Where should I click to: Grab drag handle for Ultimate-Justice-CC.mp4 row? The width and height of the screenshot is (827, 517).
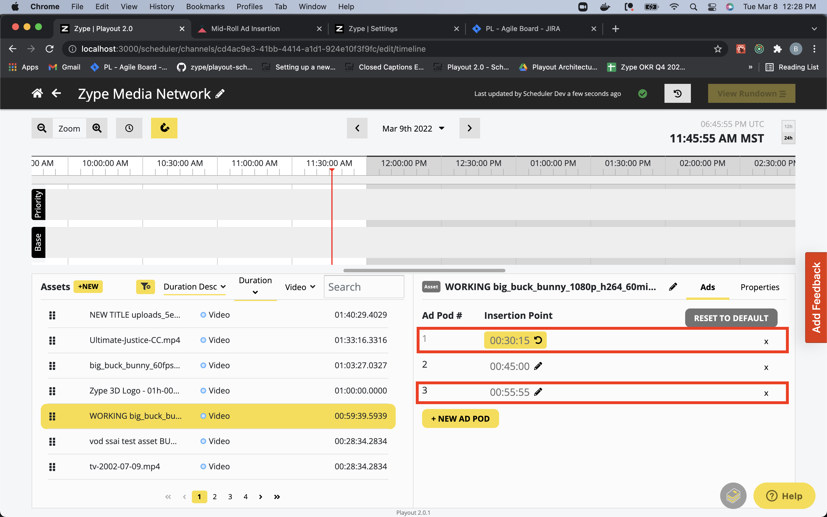52,340
